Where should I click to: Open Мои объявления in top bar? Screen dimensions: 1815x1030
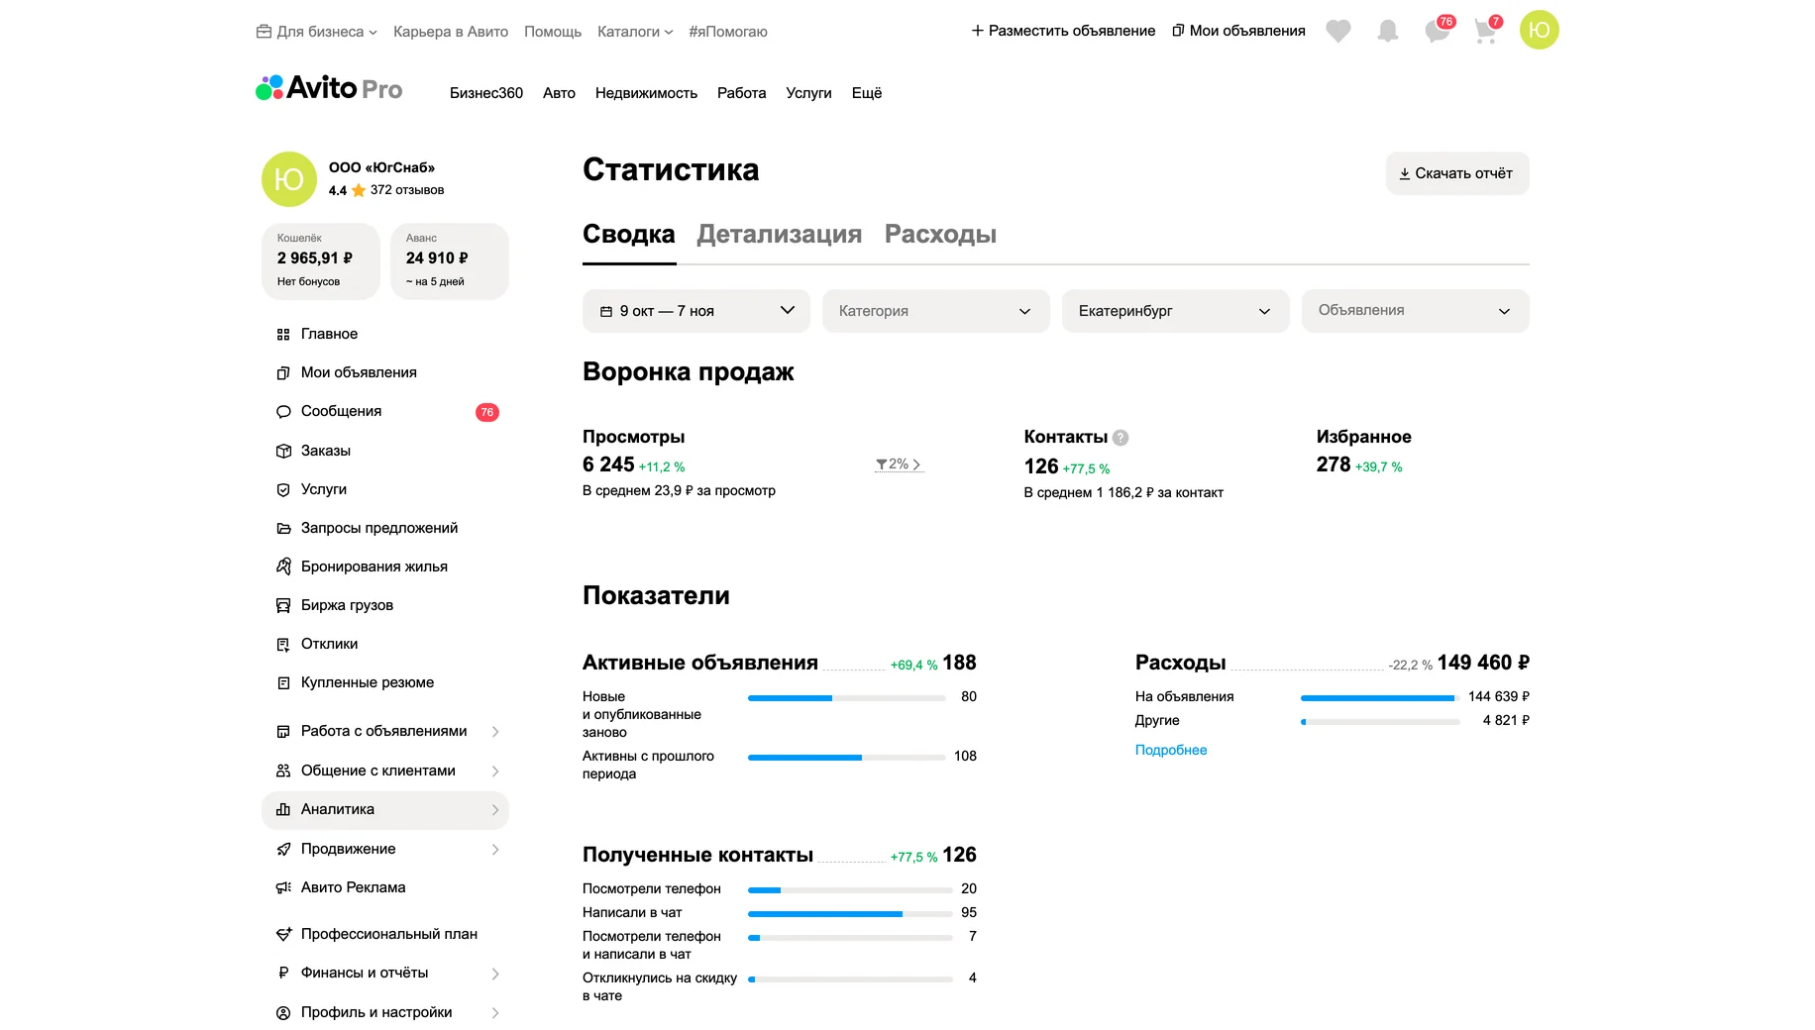[x=1238, y=31]
